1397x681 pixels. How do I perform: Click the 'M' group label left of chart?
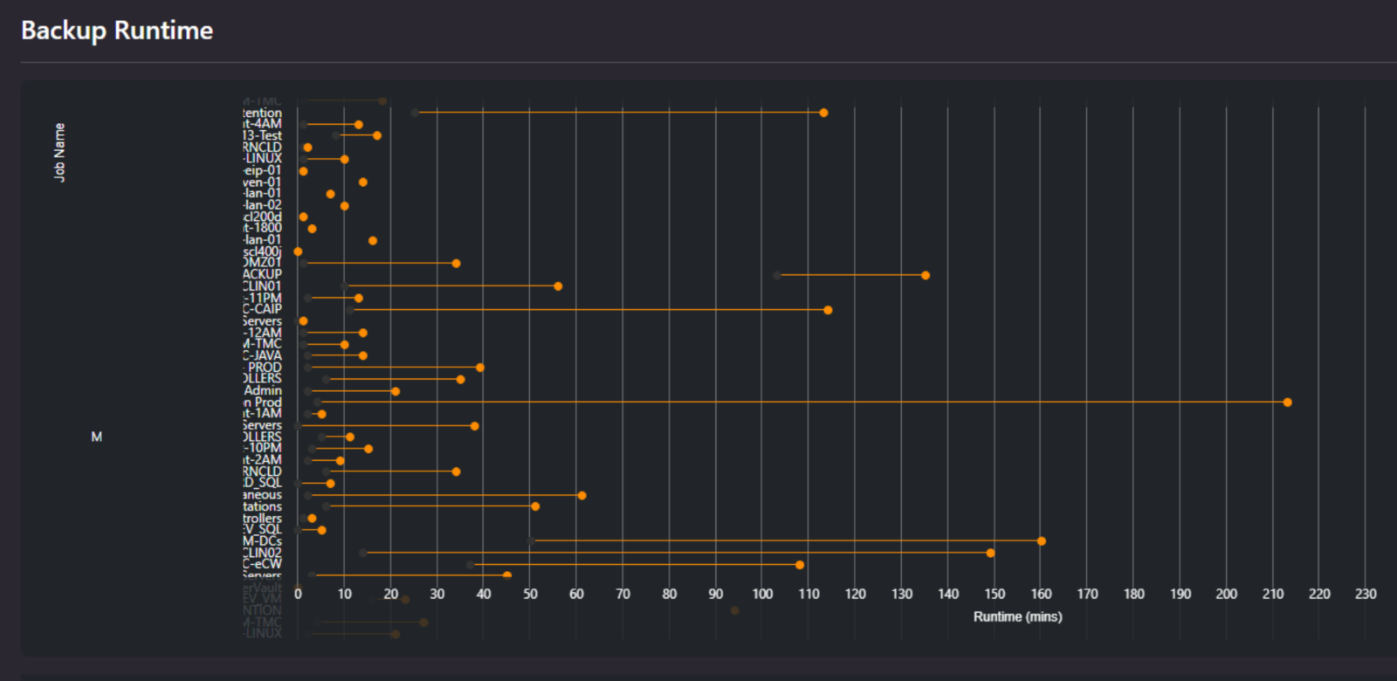pyautogui.click(x=97, y=437)
